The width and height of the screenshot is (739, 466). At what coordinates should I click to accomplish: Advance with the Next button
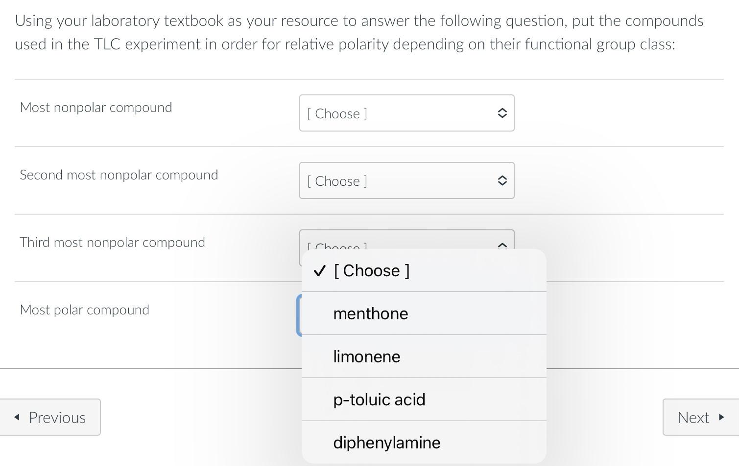[700, 417]
